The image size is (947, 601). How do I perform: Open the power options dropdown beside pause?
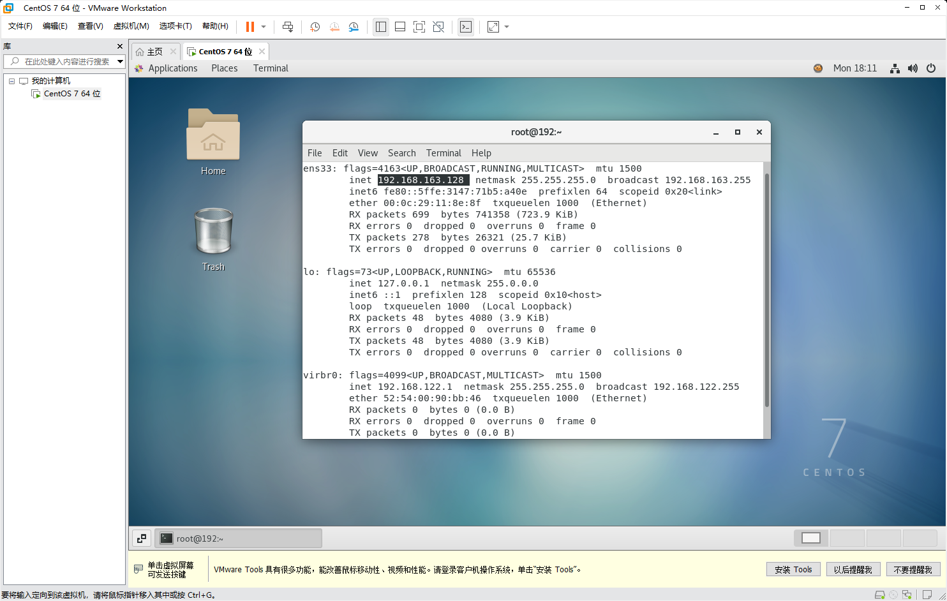(264, 27)
